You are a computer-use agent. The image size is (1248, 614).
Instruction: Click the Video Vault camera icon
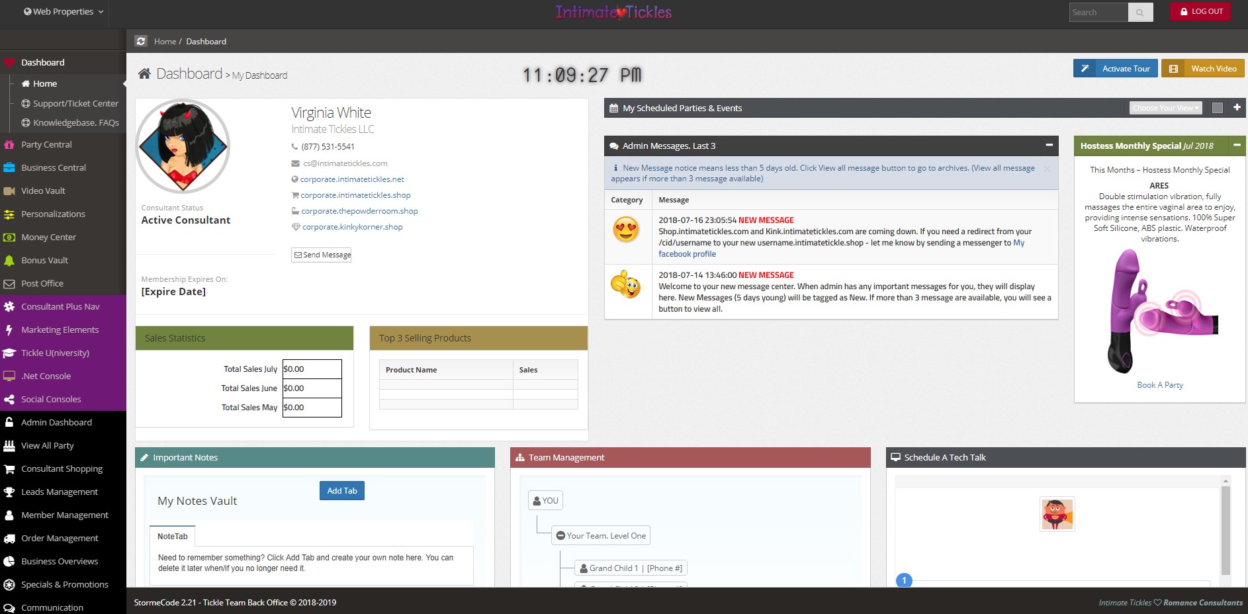tap(9, 191)
